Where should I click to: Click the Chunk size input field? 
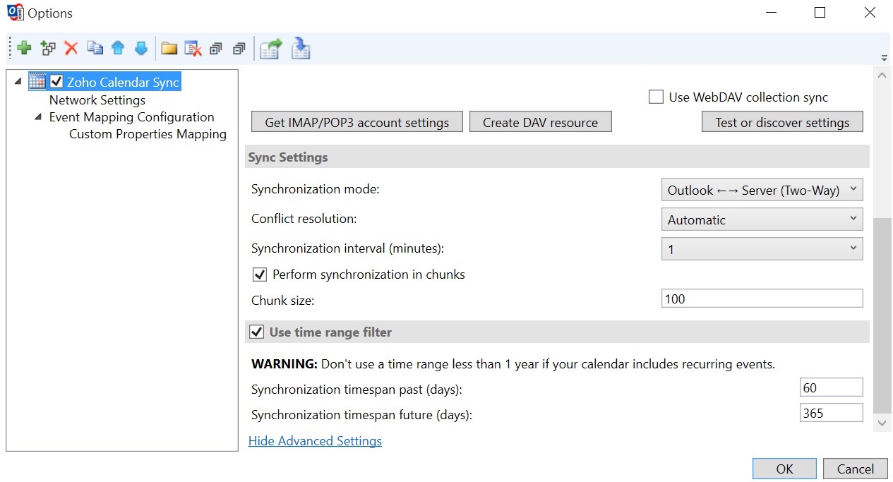tap(762, 299)
